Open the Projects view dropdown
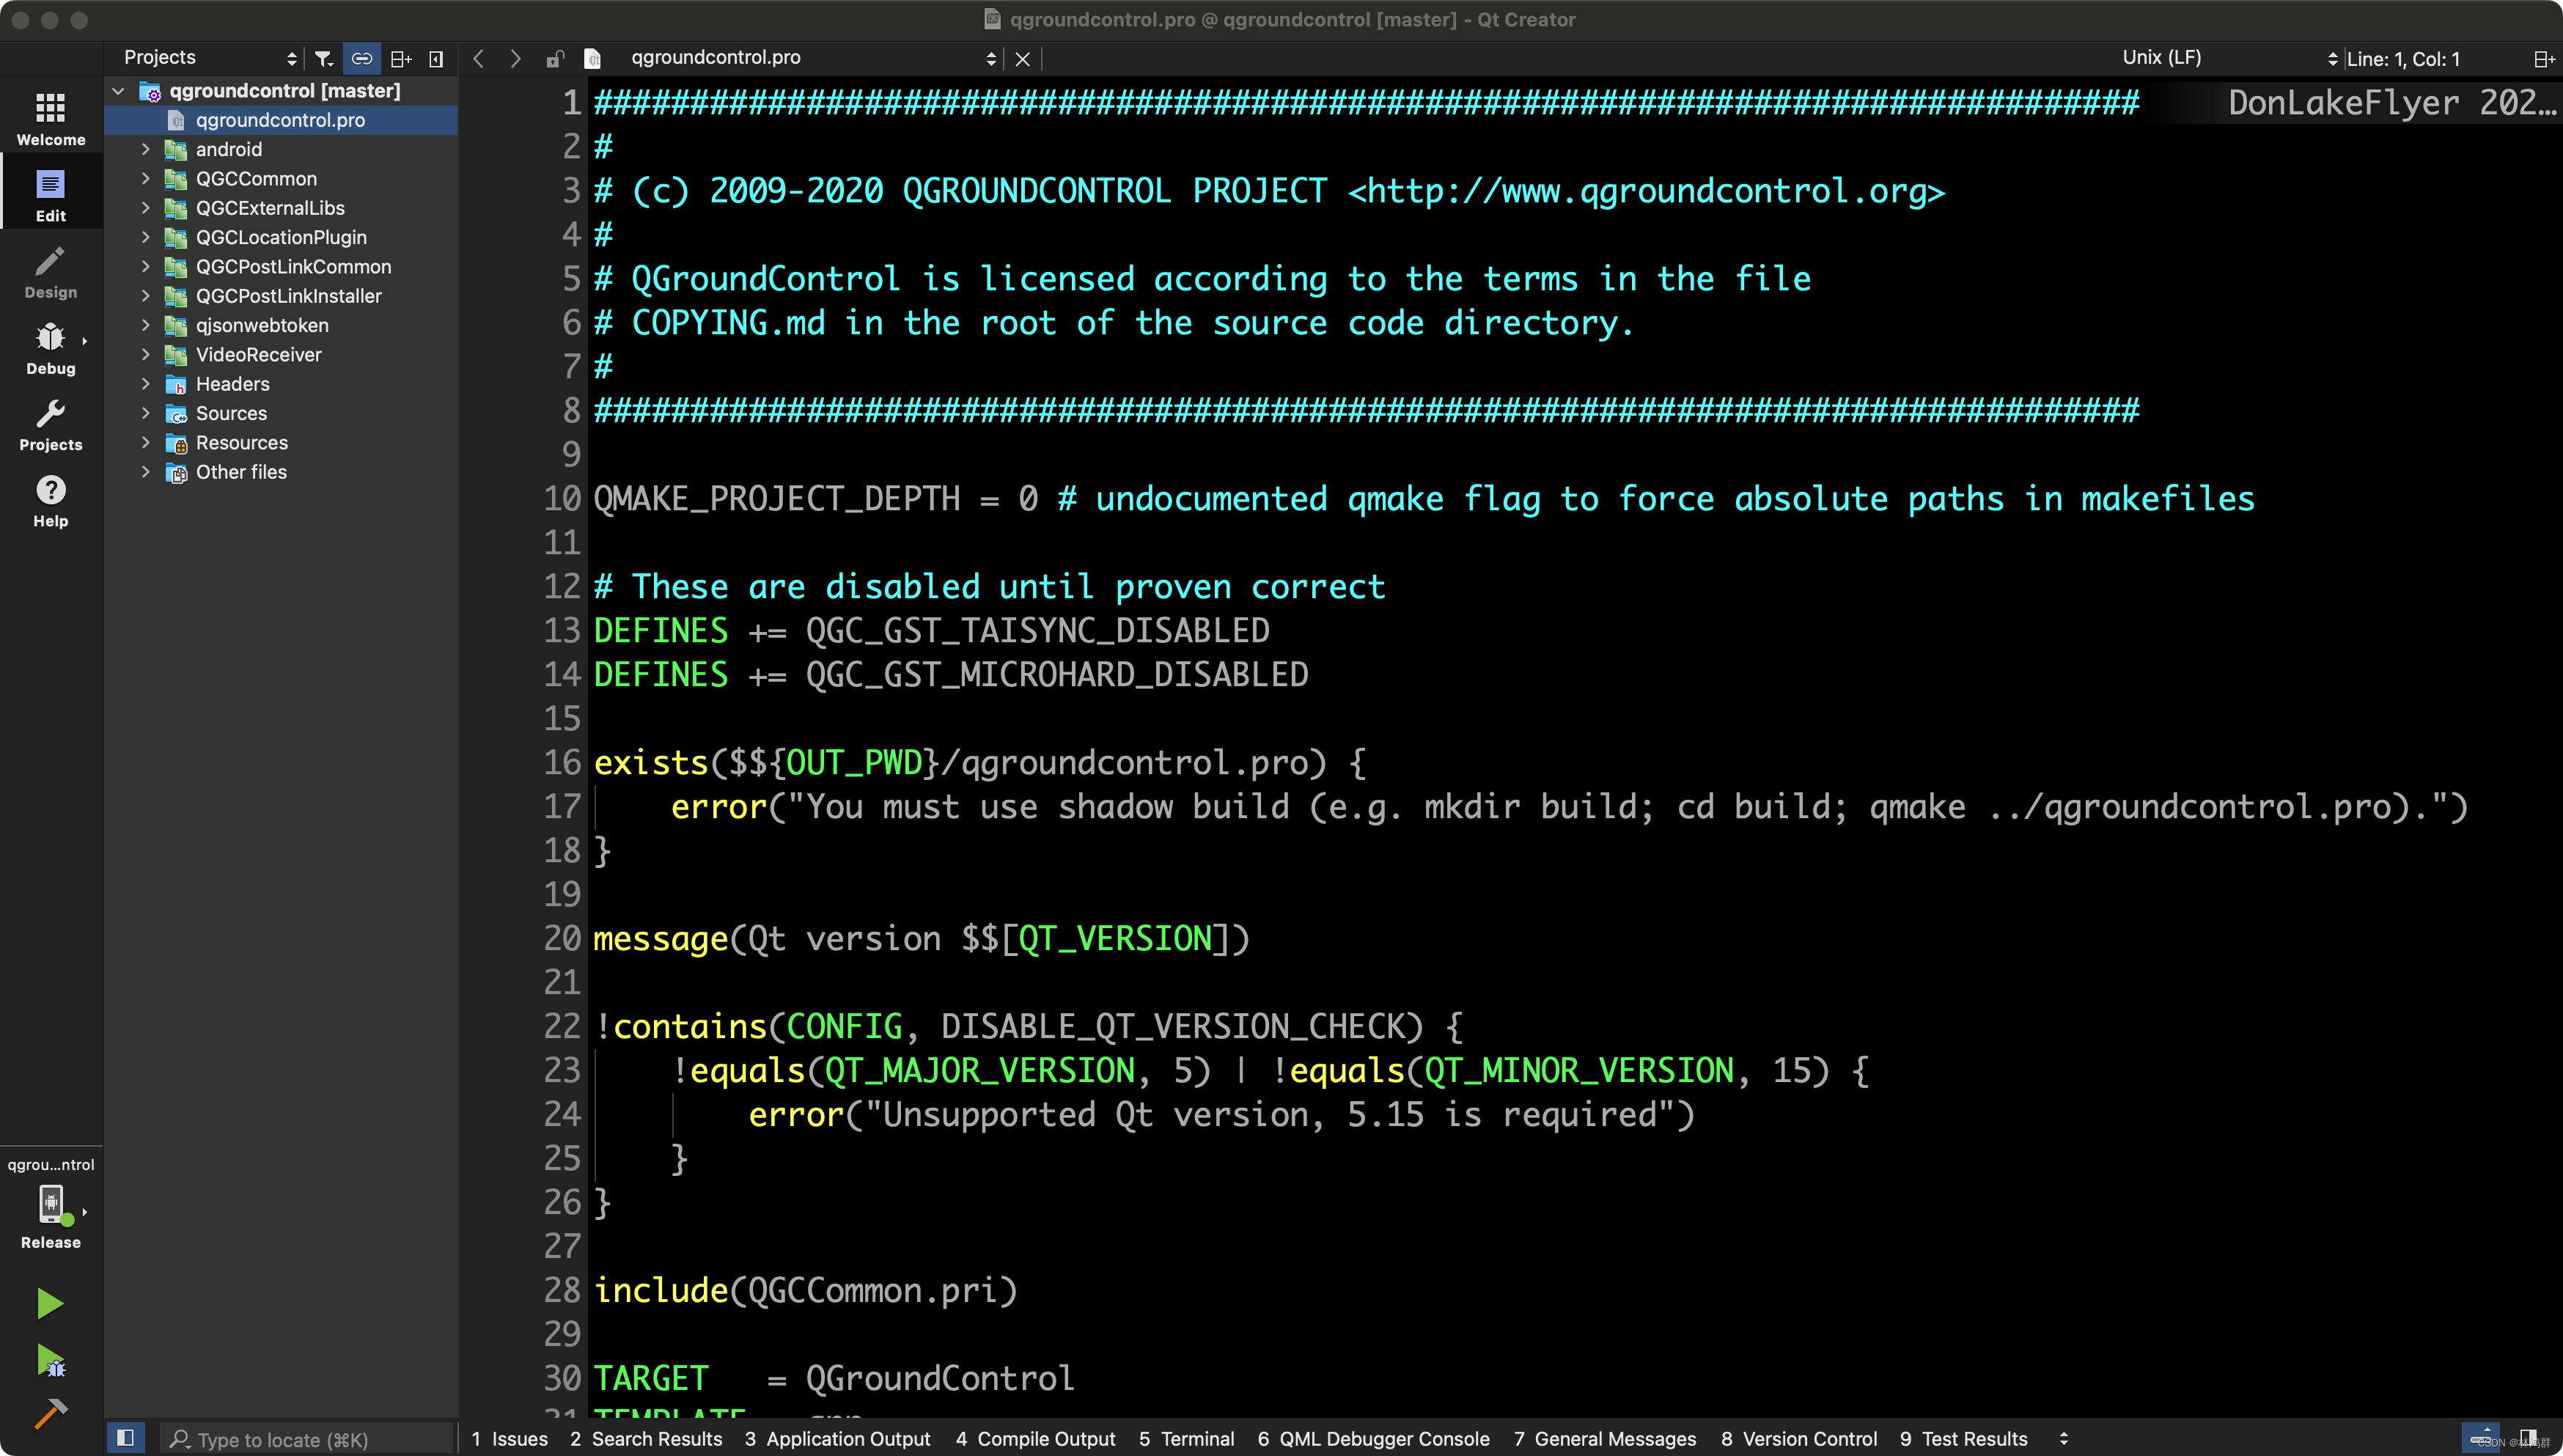The width and height of the screenshot is (2563, 1456). [x=210, y=58]
